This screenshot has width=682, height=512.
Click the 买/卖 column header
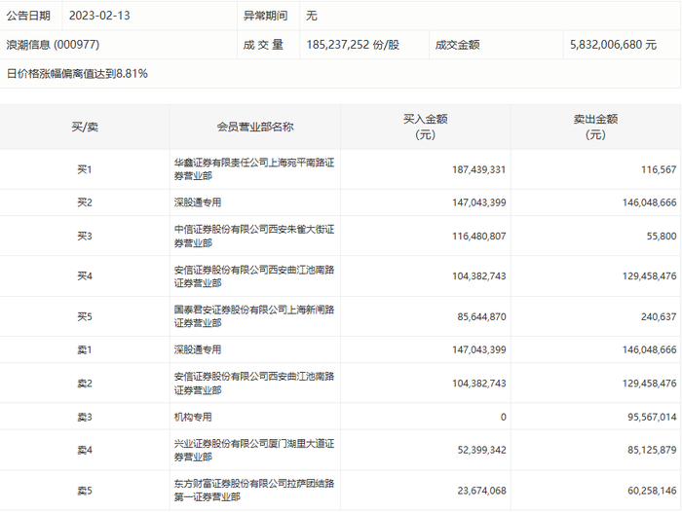(x=85, y=127)
